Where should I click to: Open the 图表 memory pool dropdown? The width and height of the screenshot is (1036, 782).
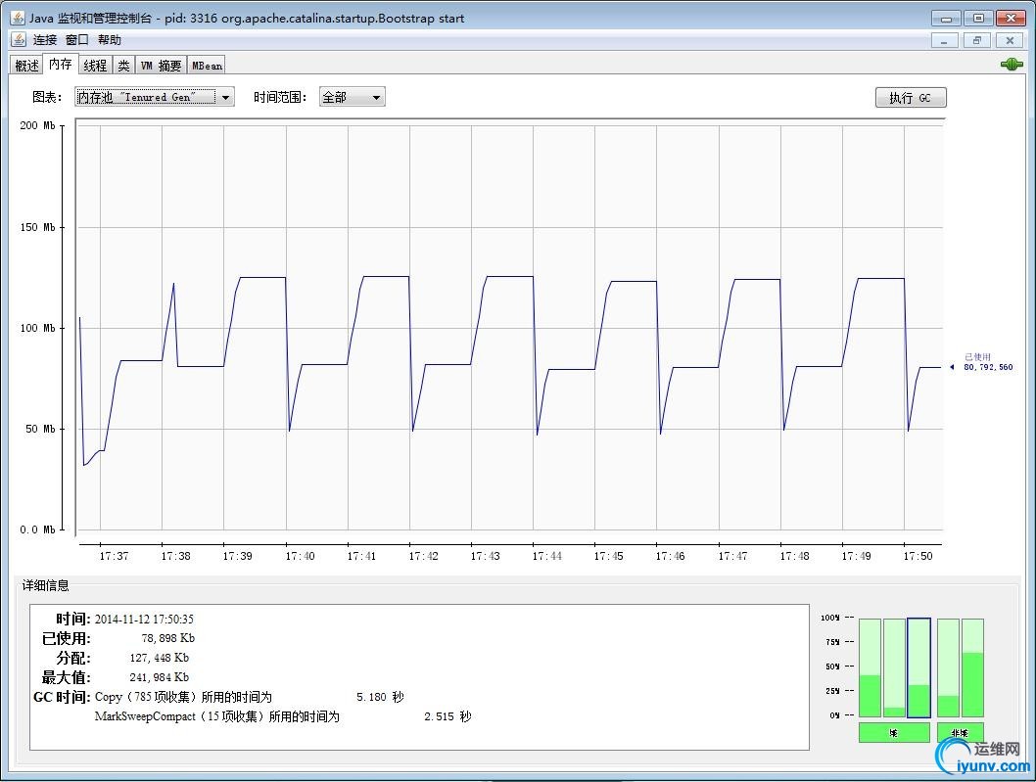(x=155, y=97)
